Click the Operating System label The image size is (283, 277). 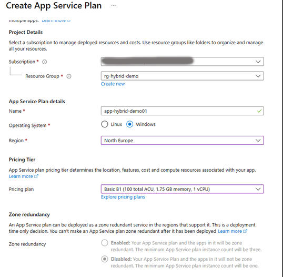pos(27,125)
